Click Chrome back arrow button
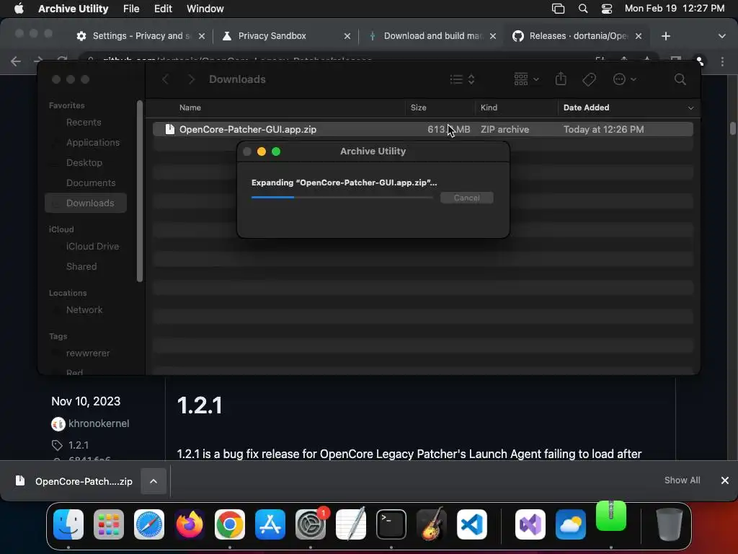Screen dimensions: 738x554 tap(16, 61)
